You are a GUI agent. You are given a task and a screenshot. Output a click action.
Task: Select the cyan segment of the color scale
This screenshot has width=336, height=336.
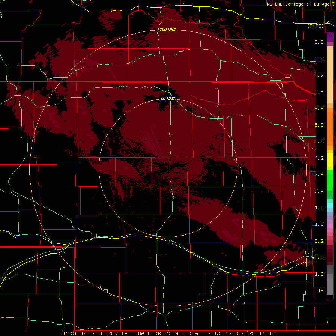click(x=330, y=205)
